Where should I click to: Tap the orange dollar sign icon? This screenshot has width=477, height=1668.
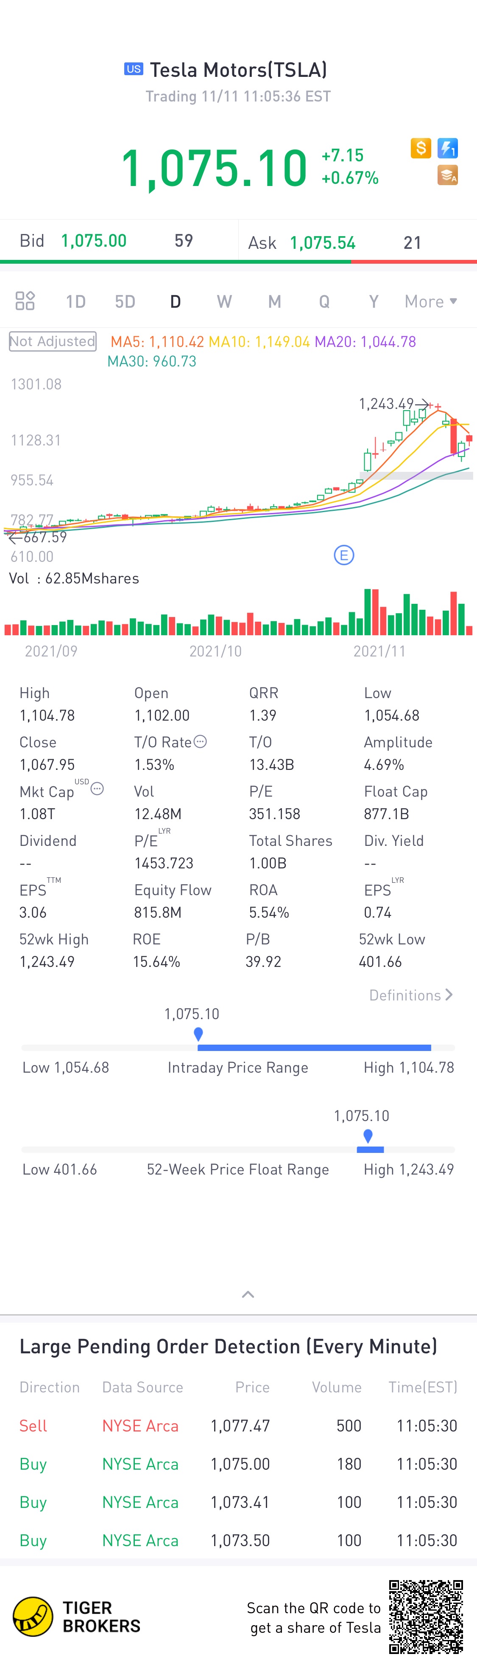click(x=421, y=148)
